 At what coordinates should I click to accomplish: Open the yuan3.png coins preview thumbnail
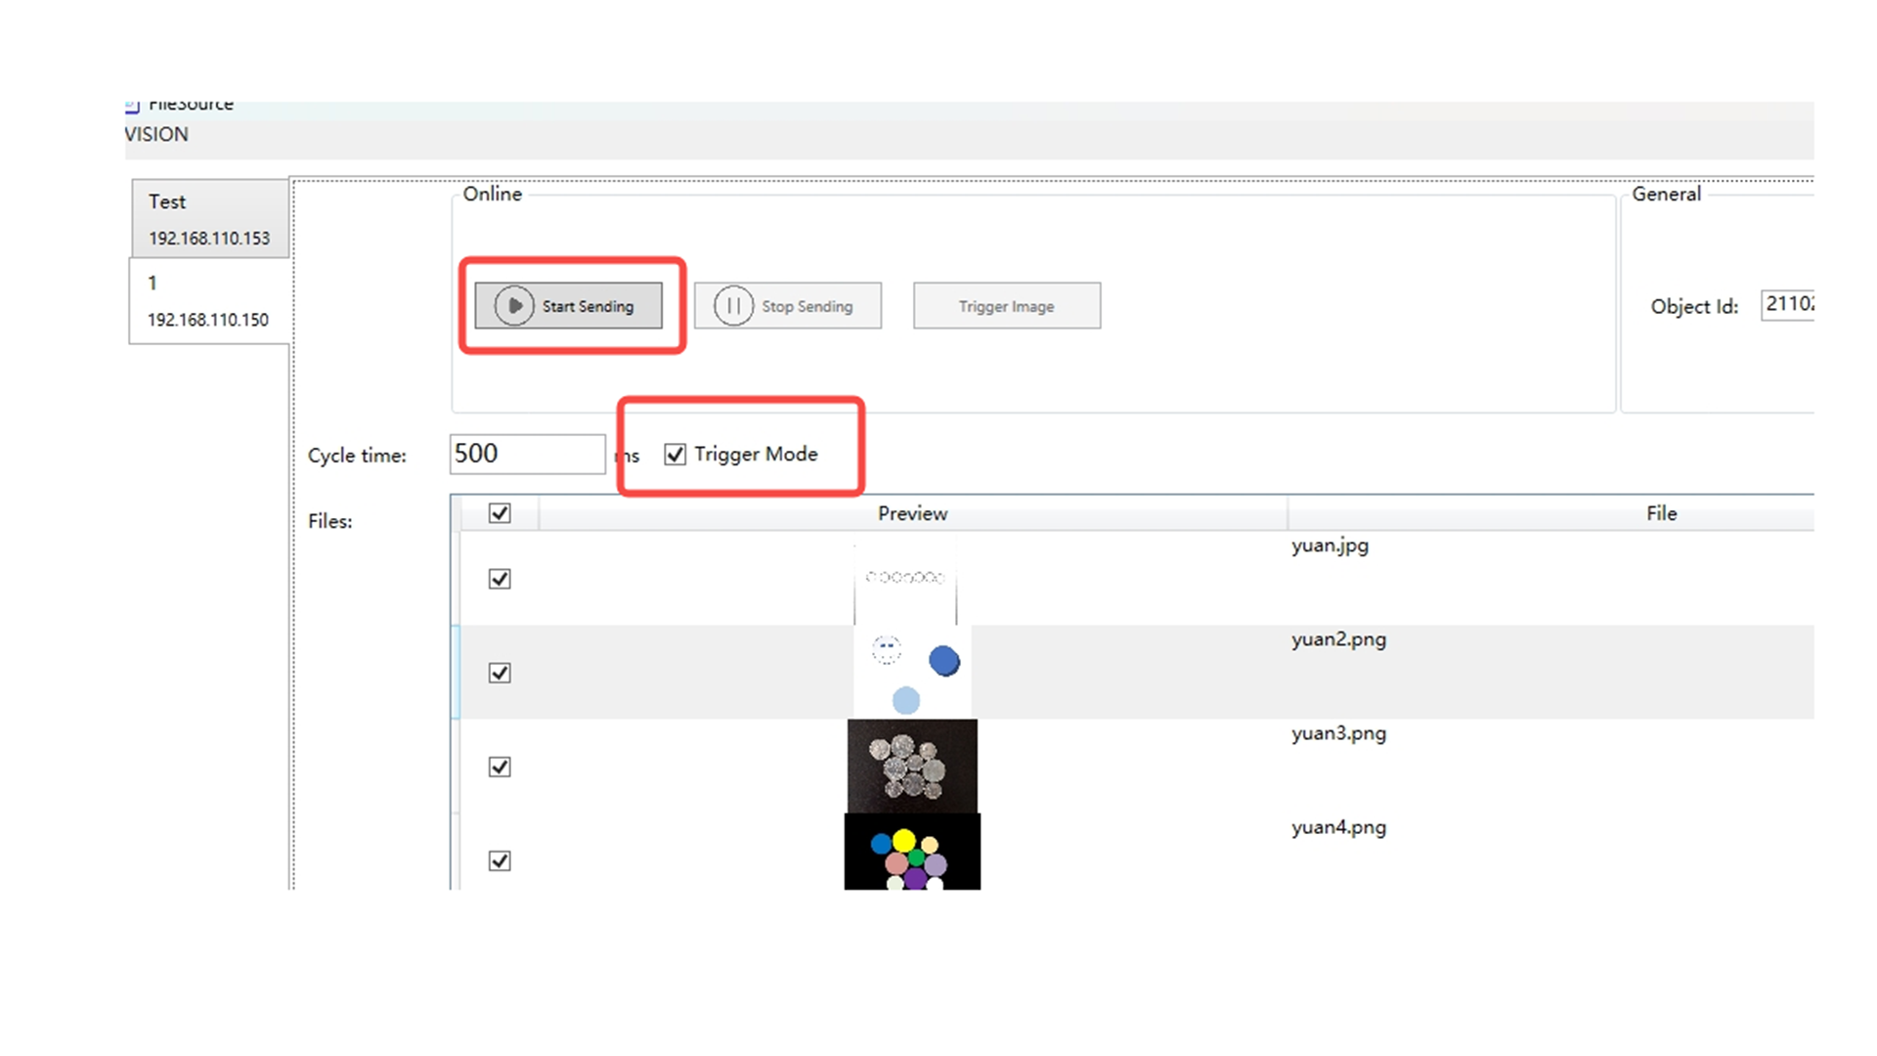point(912,766)
